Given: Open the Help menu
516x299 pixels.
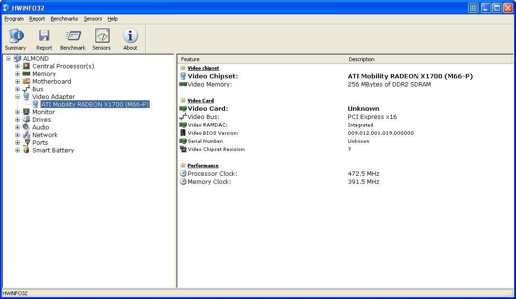Looking at the screenshot, I should click(x=113, y=19).
